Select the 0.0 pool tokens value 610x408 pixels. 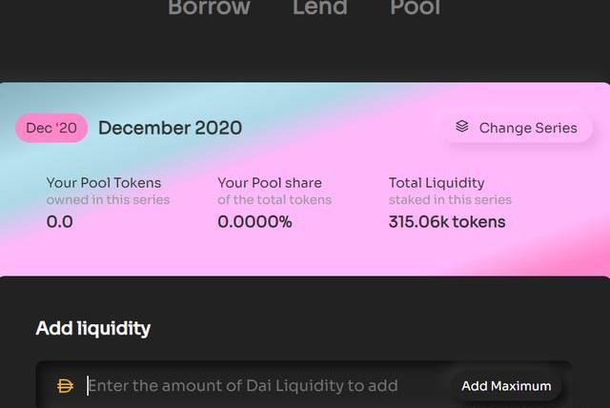pos(59,222)
